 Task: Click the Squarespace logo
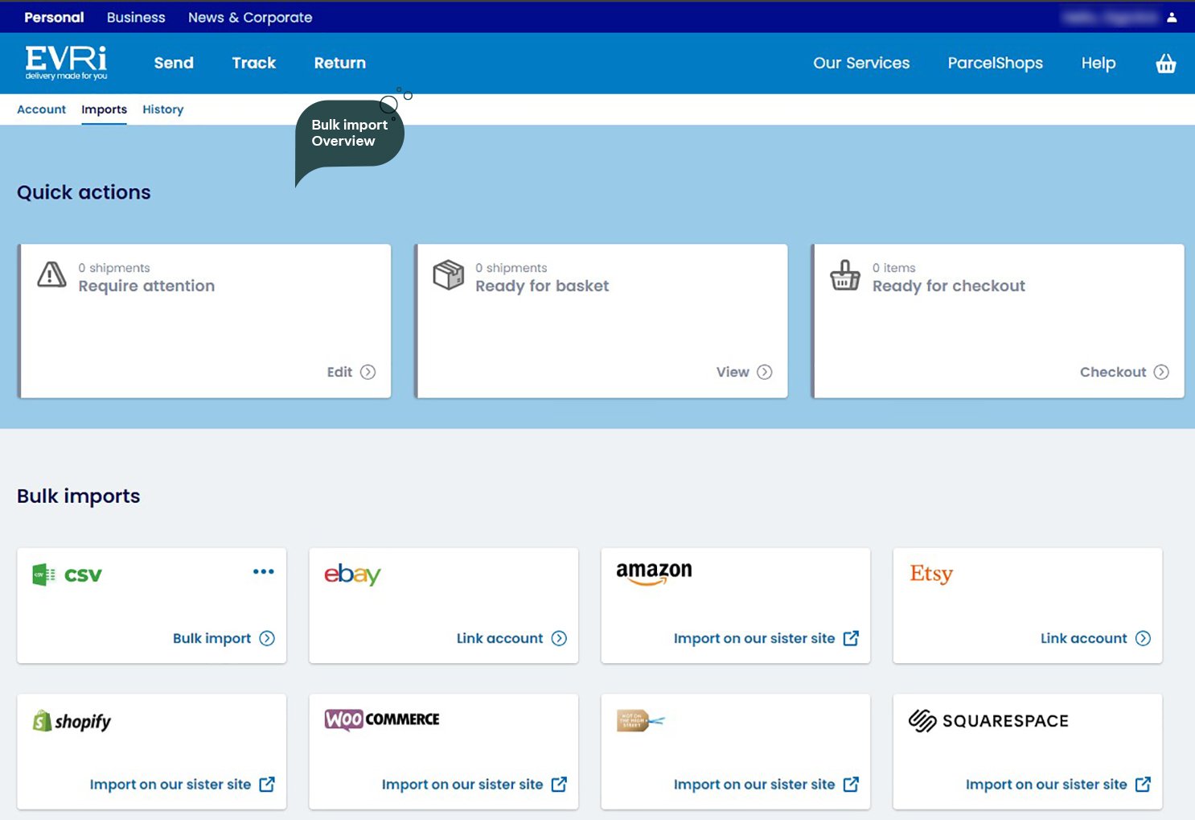click(988, 721)
